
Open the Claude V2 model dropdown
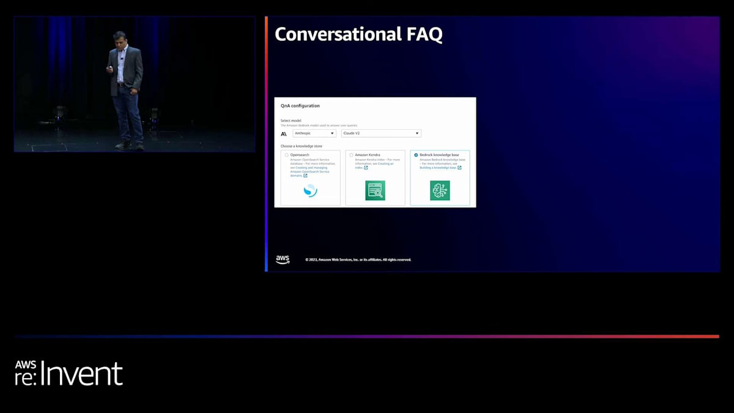(x=381, y=133)
